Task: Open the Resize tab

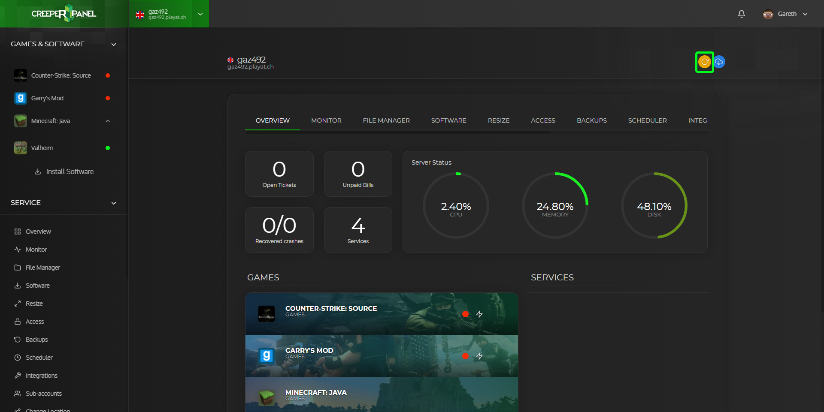Action: [499, 120]
